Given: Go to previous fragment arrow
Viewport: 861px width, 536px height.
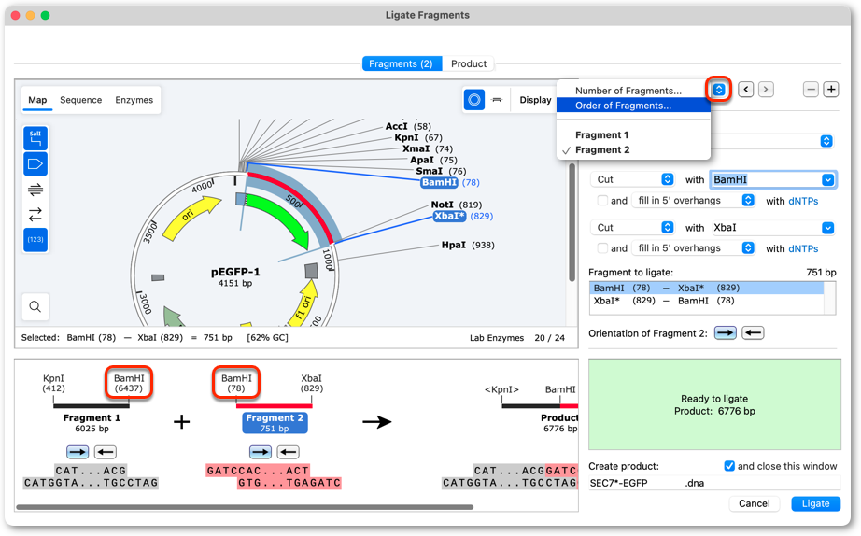Looking at the screenshot, I should [745, 89].
